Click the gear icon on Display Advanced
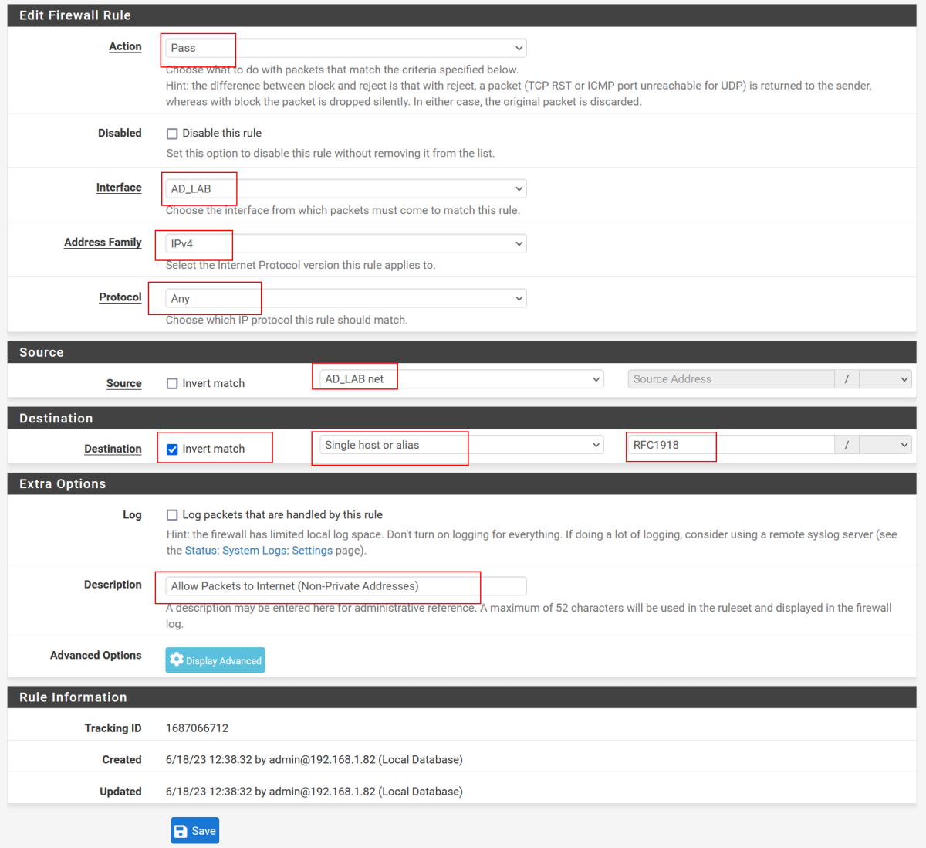 [x=177, y=660]
